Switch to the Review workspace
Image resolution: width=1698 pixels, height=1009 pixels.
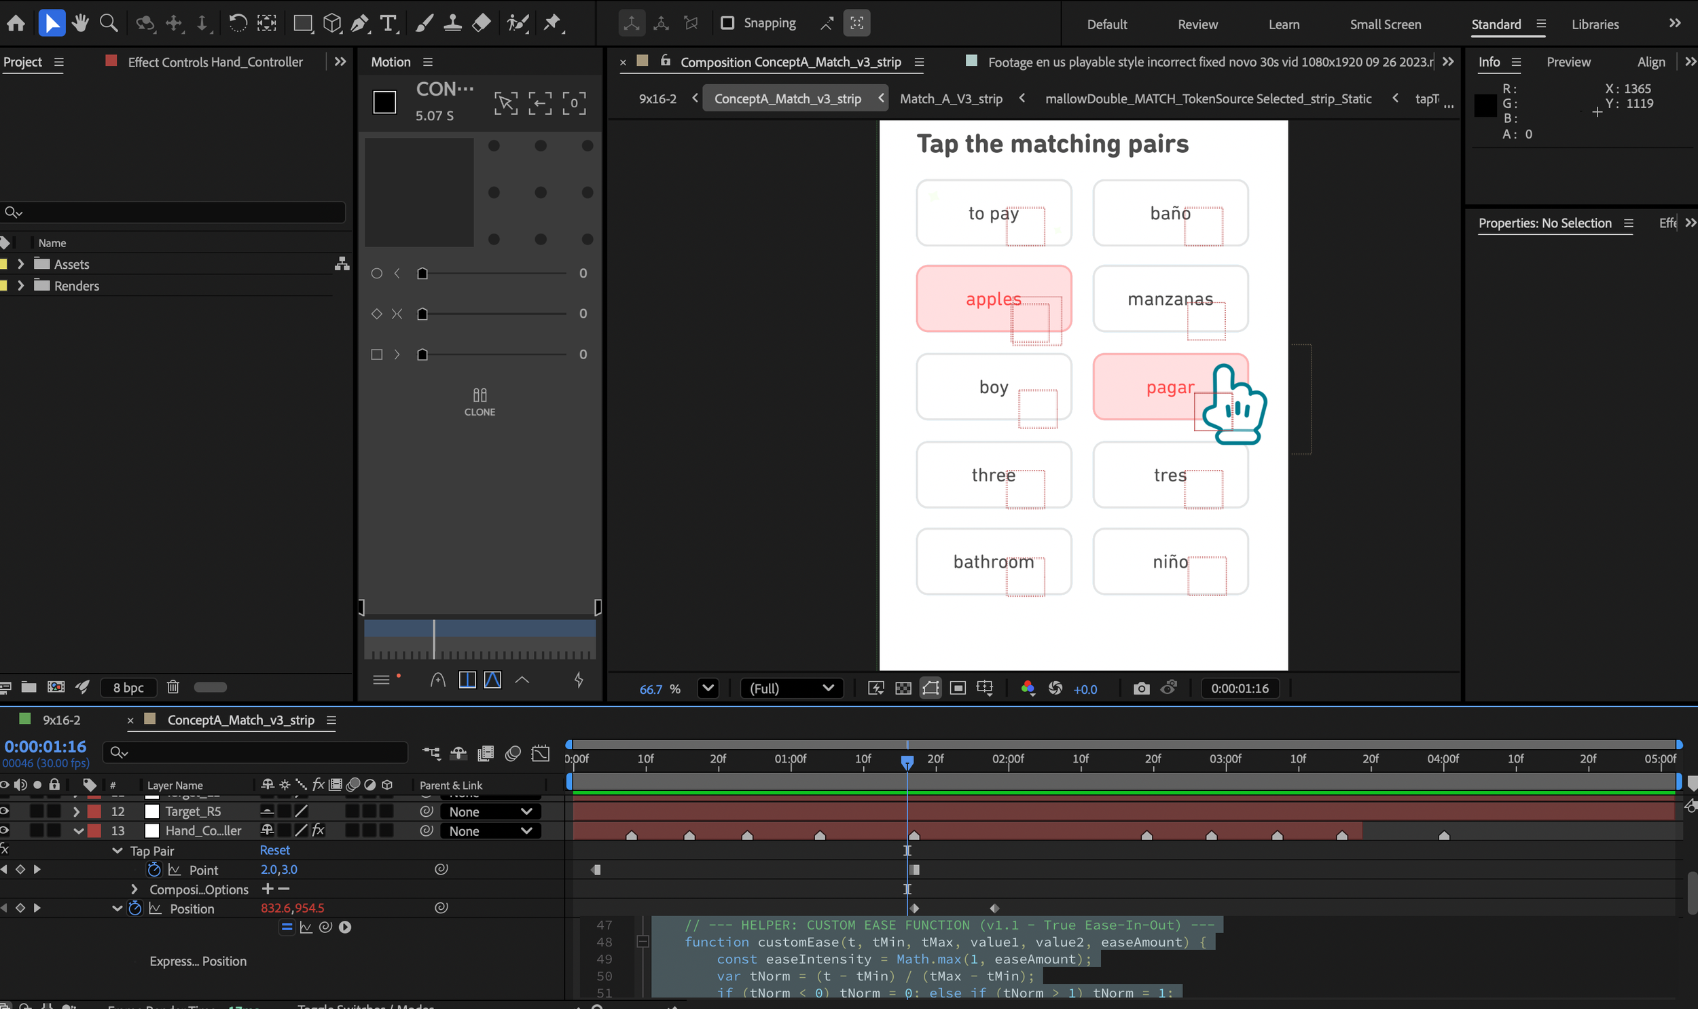(1197, 24)
